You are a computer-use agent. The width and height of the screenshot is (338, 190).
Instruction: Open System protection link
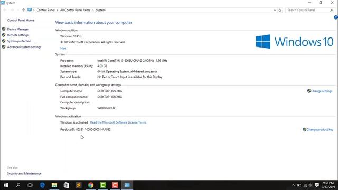pyautogui.click(x=19, y=41)
